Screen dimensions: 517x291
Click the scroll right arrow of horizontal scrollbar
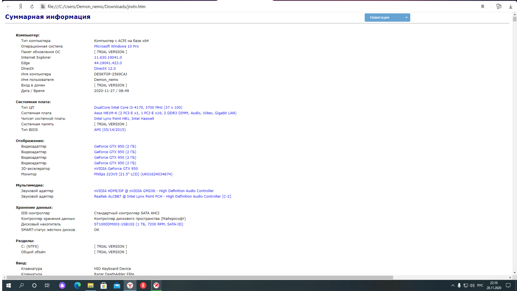[510, 278]
